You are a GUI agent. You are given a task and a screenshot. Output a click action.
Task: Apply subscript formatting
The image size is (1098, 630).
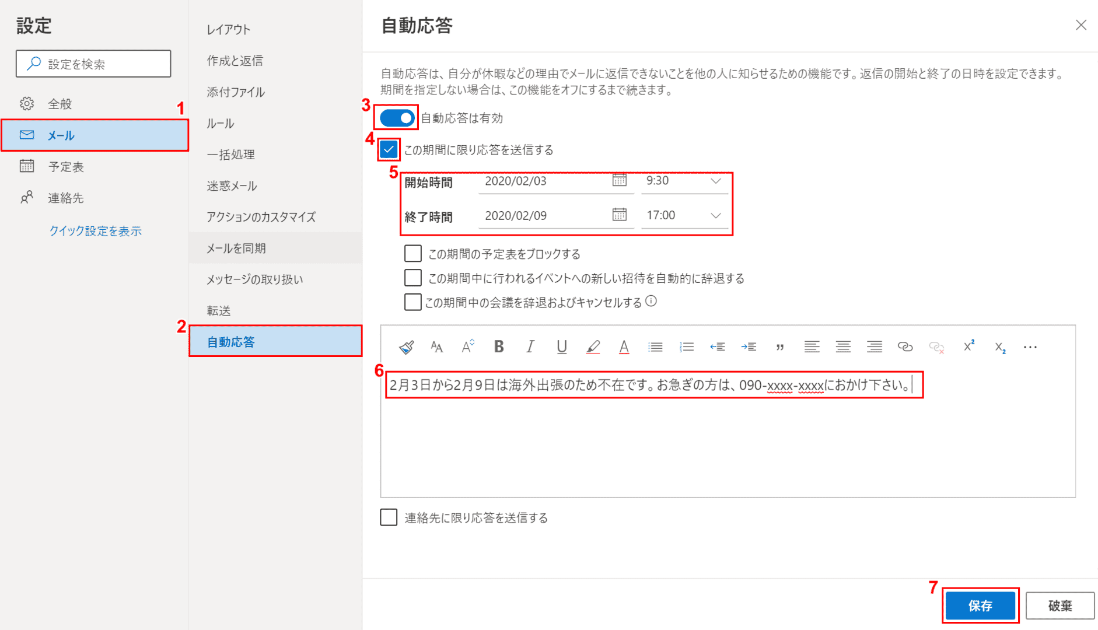[1000, 348]
